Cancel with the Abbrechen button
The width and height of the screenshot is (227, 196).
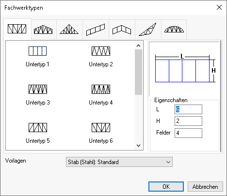205,187
